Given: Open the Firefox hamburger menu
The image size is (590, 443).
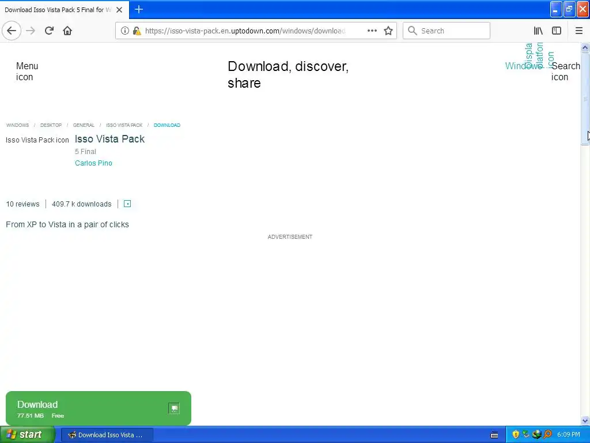Looking at the screenshot, I should point(578,31).
